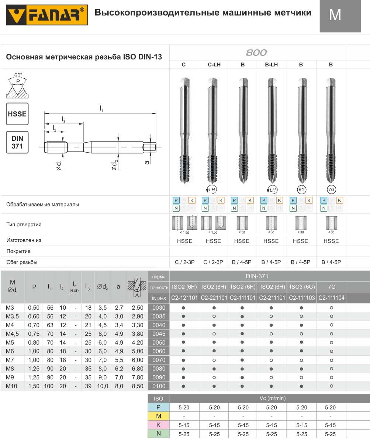This screenshot has height=439, width=370.
Task: Click the index C2-221101 header cell
Action: pos(214,298)
